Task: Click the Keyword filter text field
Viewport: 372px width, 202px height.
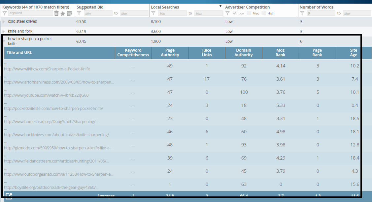Action: coord(30,13)
